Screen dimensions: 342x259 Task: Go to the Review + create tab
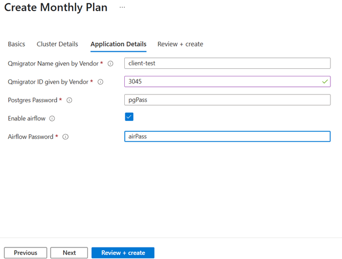tap(180, 44)
